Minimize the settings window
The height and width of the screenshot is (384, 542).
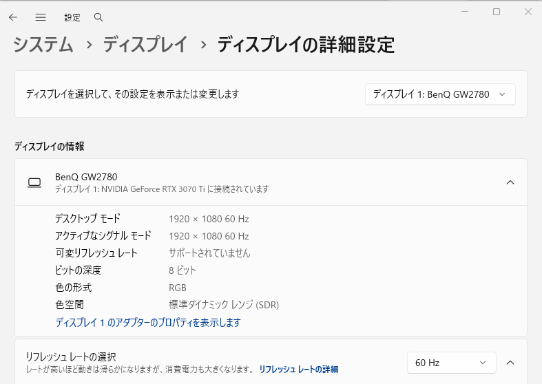point(465,12)
